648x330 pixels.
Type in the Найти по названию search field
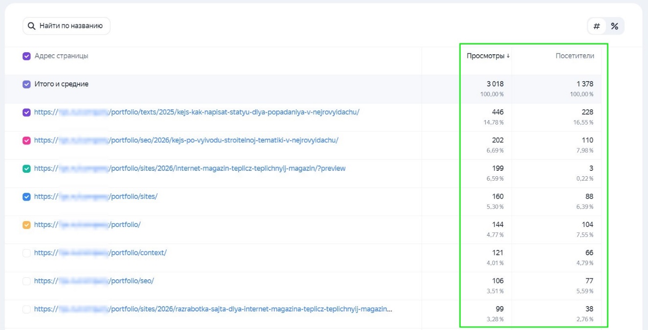click(x=71, y=26)
